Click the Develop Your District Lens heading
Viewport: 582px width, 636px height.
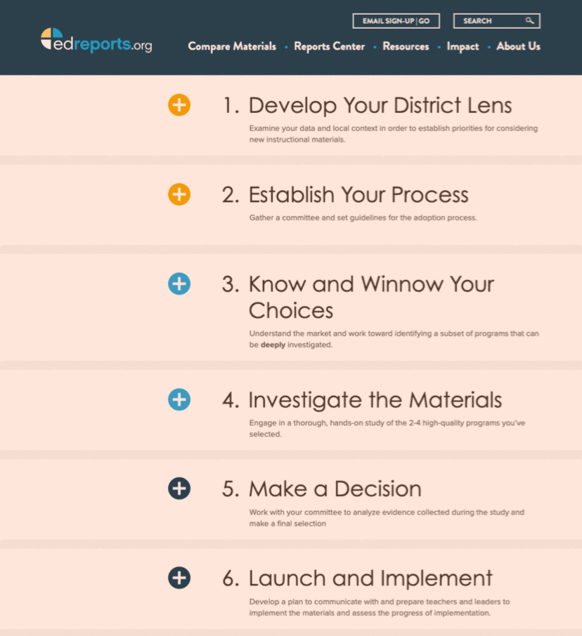point(366,105)
